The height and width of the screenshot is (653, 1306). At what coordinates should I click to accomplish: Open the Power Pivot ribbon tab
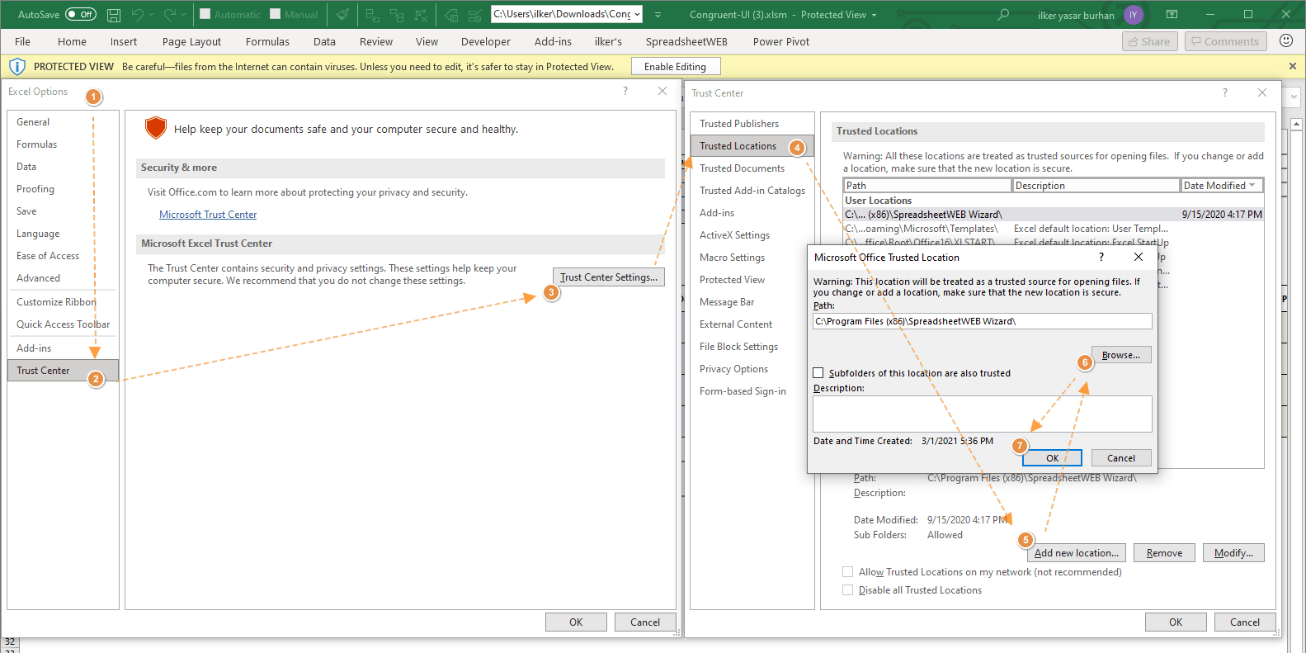click(780, 41)
